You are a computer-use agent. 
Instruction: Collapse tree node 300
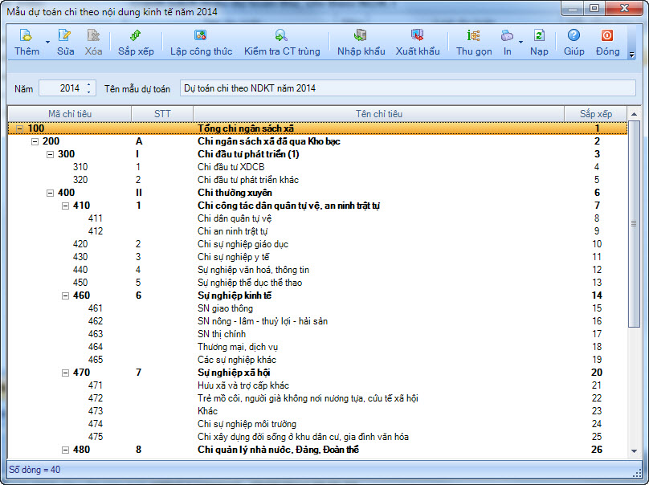coord(50,154)
